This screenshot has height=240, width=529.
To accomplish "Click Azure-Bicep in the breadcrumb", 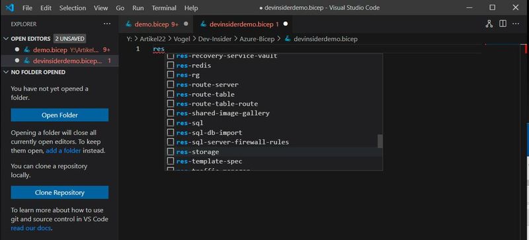I will [x=257, y=39].
